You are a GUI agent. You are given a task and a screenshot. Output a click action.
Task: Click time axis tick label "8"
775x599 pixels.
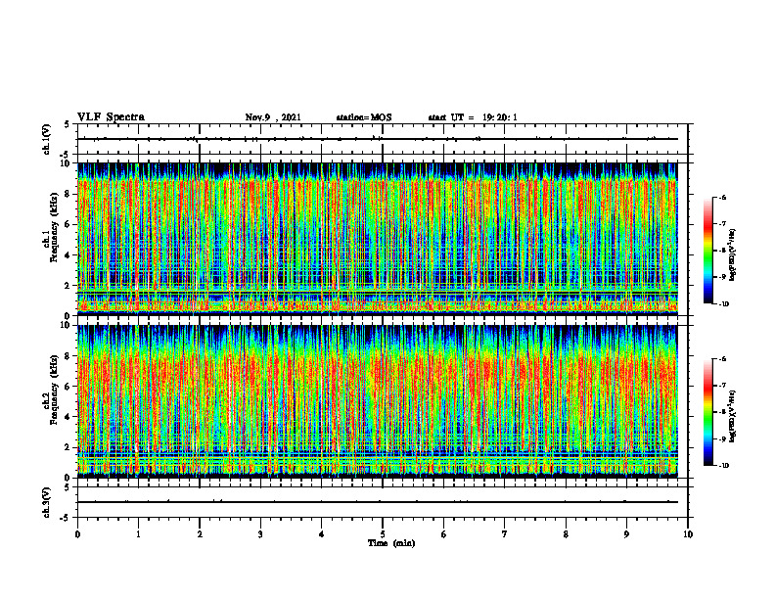(x=566, y=534)
